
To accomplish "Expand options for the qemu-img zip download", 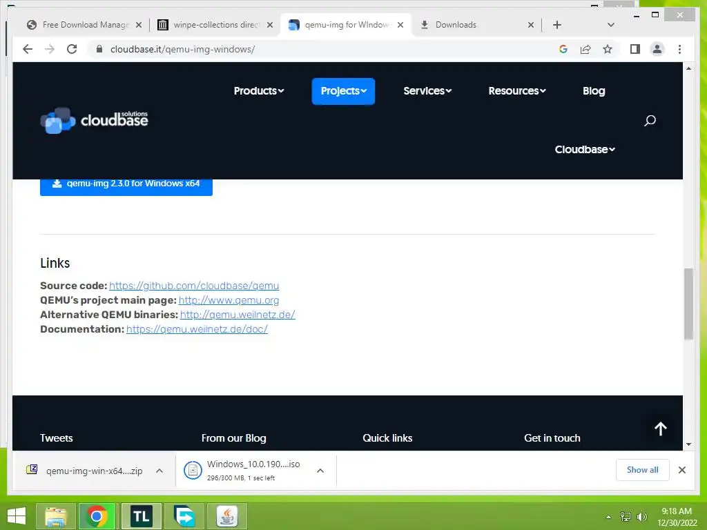I will 159,471.
